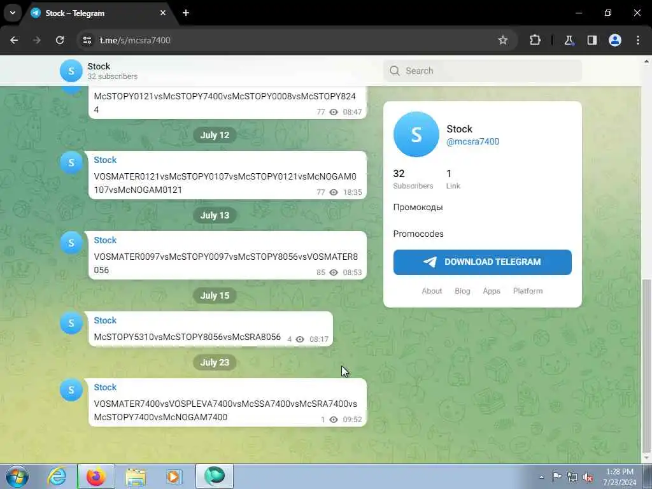Expand the tab search dropdown arrow
The image size is (652, 489).
(x=13, y=13)
